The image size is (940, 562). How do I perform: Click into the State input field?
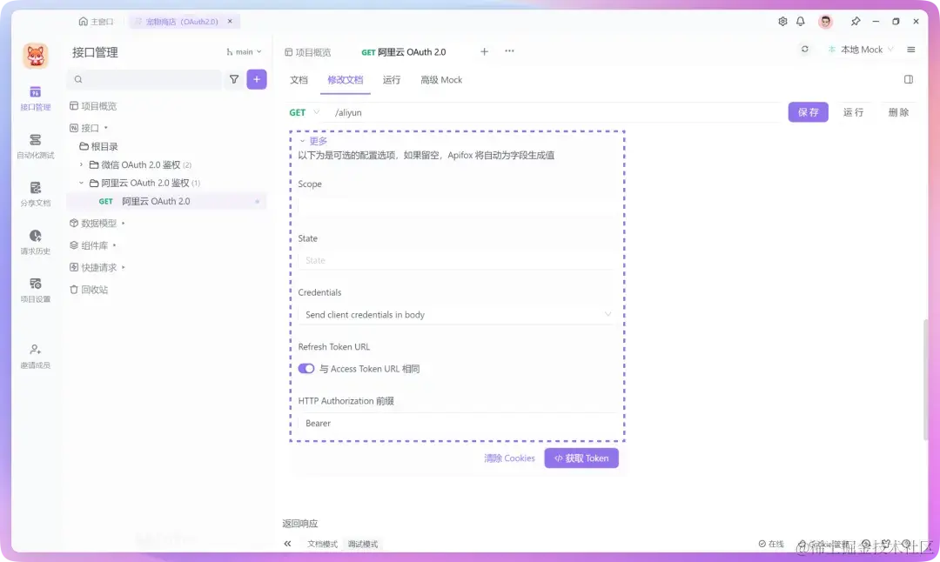pos(458,260)
